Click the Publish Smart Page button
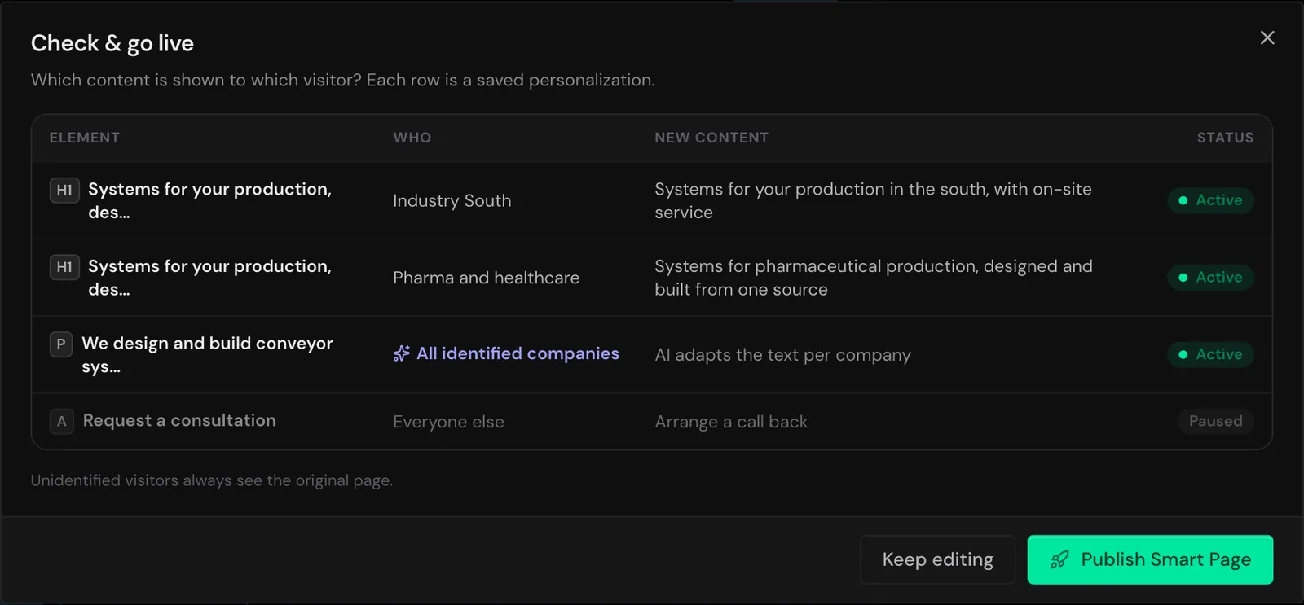Viewport: 1304px width, 605px height. click(x=1150, y=559)
